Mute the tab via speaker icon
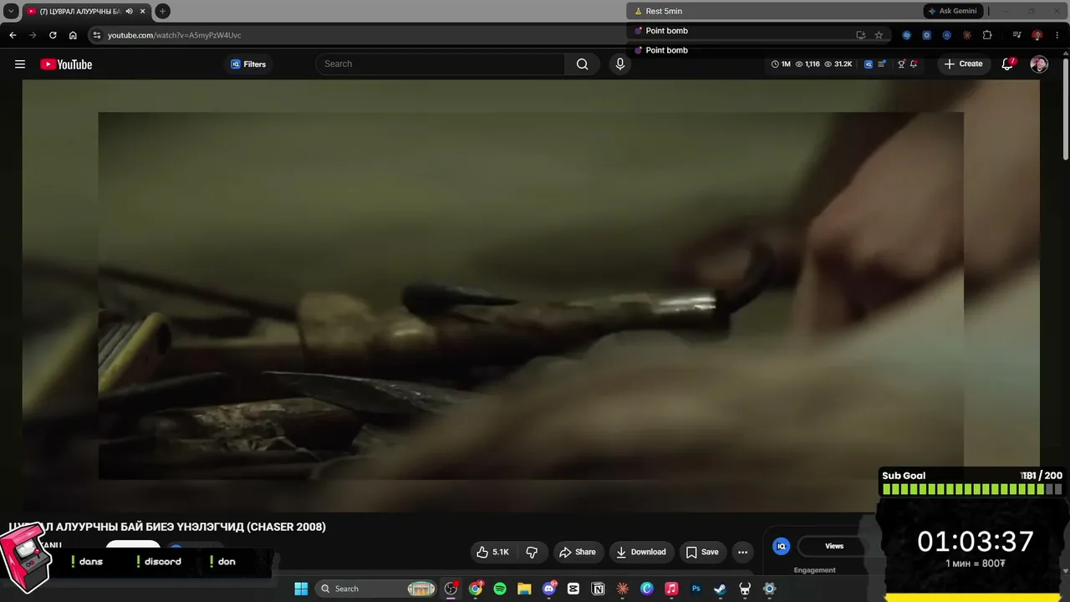The image size is (1070, 602). click(x=130, y=11)
